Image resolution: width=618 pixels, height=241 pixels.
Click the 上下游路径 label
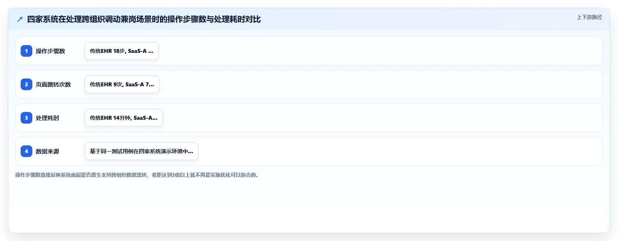589,17
